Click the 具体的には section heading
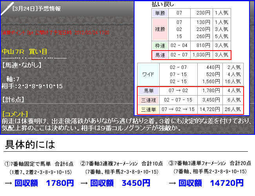The width and height of the screenshot is (255, 196). pyautogui.click(x=30, y=144)
